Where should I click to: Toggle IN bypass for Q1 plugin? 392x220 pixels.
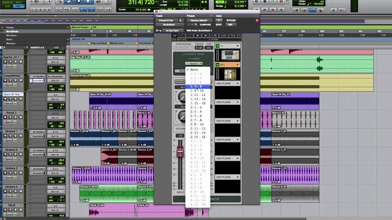[x=218, y=46]
